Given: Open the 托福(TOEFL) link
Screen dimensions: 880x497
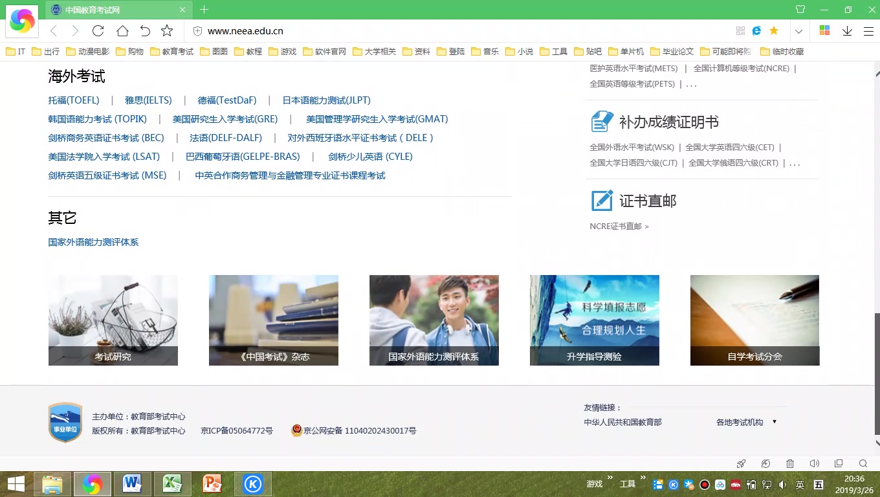Looking at the screenshot, I should point(73,100).
